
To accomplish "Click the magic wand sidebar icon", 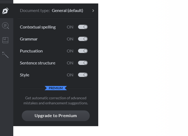I will point(5,55).
